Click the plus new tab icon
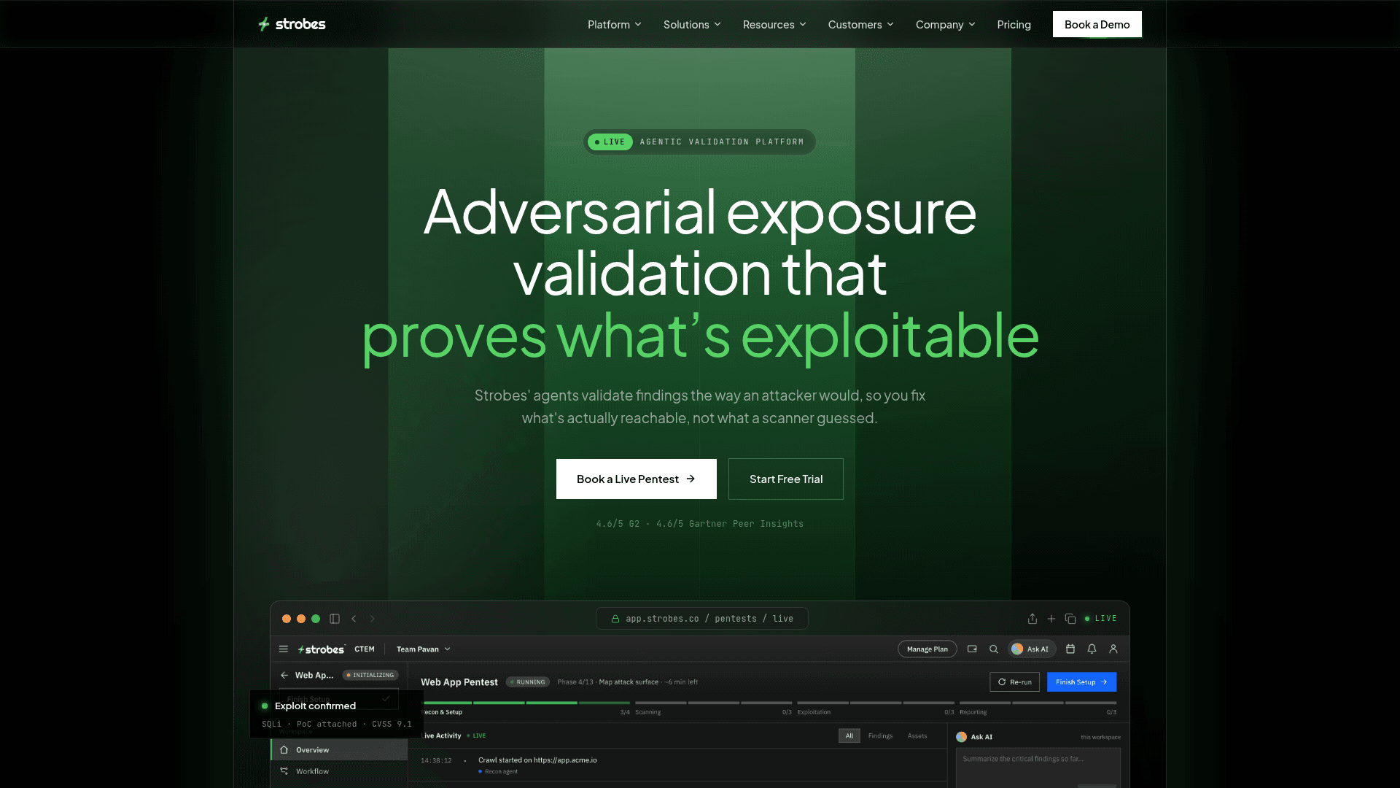1400x788 pixels. 1051,619
